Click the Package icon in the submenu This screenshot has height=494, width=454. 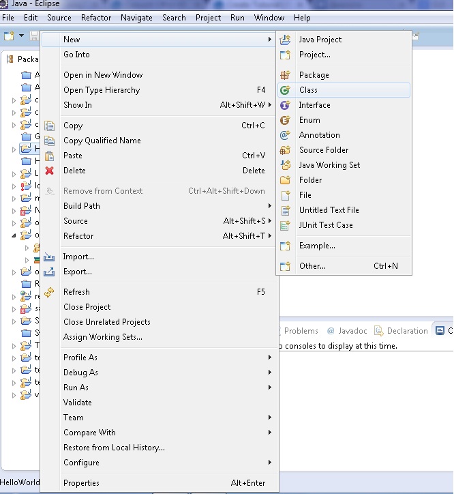click(285, 75)
